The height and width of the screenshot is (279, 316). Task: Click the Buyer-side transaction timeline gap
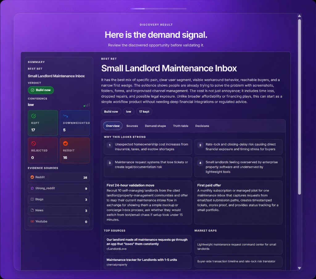239,262
